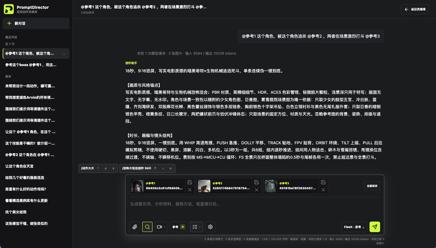Save the @参考3 reference image
The height and width of the screenshot is (248, 436).
click(x=323, y=182)
